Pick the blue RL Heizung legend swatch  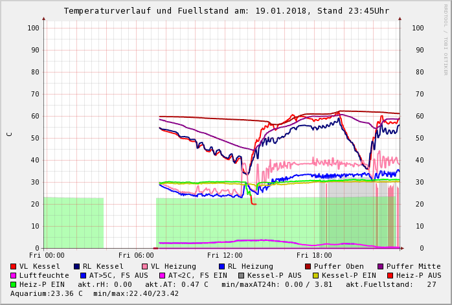click(221, 266)
